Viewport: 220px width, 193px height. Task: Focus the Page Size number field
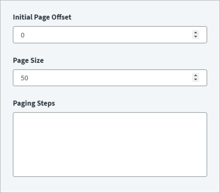(x=110, y=78)
